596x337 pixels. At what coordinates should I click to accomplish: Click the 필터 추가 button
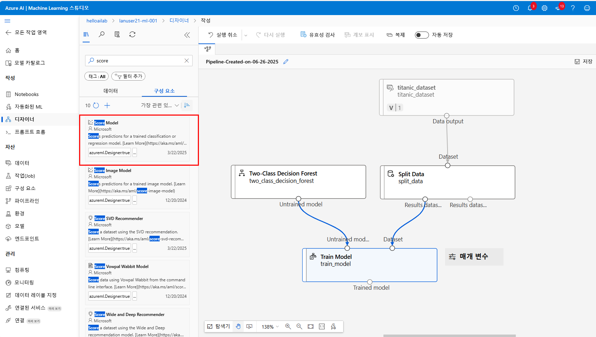click(128, 76)
